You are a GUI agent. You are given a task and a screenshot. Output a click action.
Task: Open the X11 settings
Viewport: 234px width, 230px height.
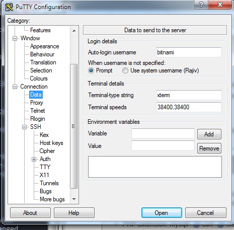coord(44,175)
